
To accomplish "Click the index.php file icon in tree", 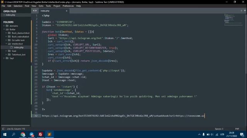I will [12, 47].
